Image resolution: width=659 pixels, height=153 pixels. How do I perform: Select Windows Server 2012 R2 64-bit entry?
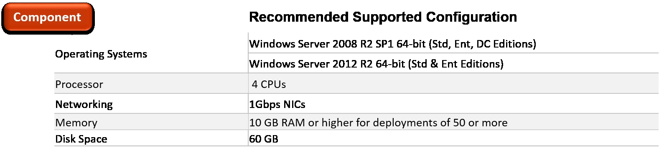(x=376, y=64)
